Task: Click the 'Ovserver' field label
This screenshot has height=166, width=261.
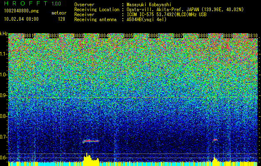Action: [x=84, y=5]
